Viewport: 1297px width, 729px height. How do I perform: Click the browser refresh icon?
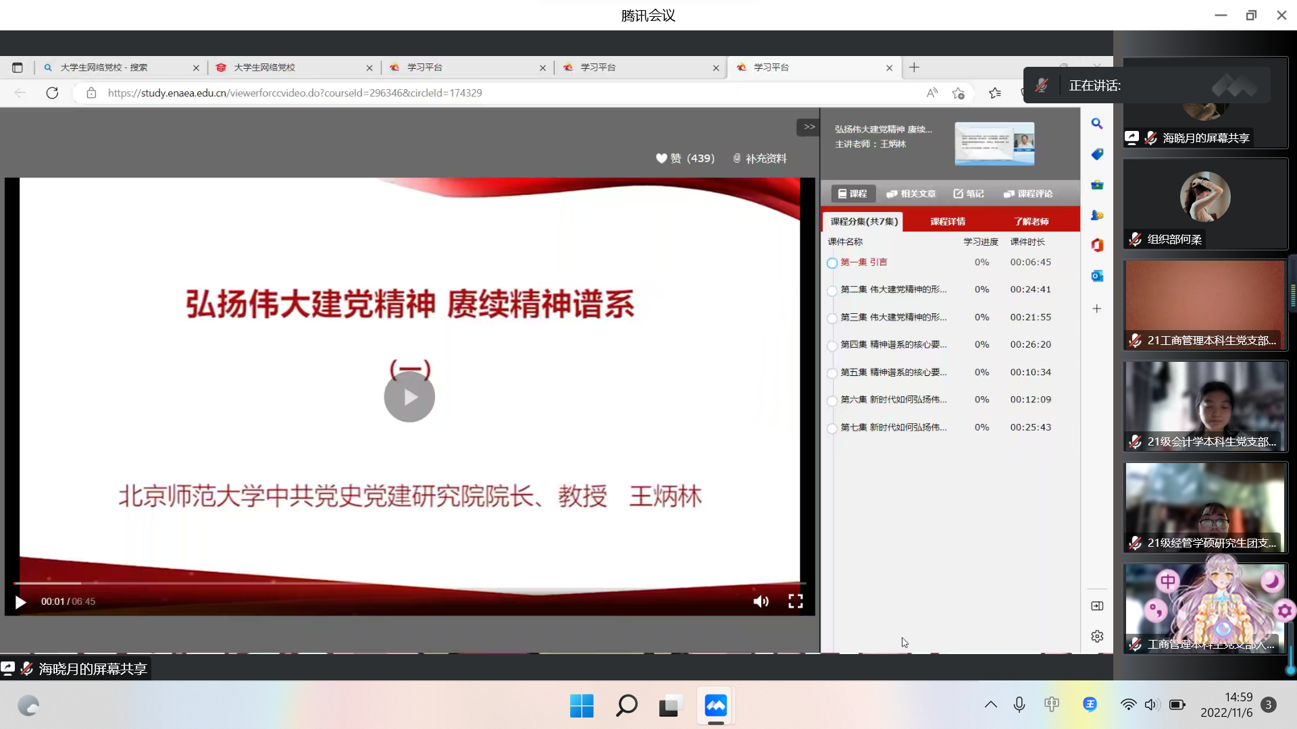click(52, 93)
